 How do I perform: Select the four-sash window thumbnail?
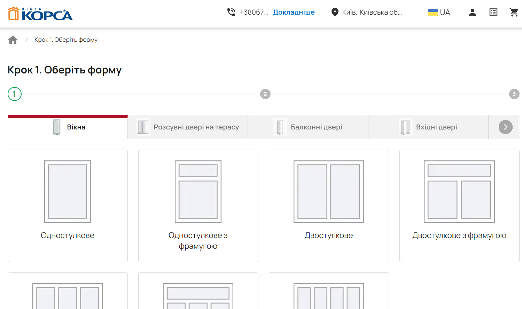[329, 296]
